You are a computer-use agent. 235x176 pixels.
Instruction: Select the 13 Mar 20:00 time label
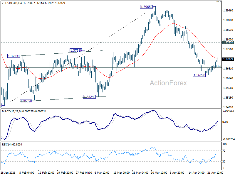[121, 172]
